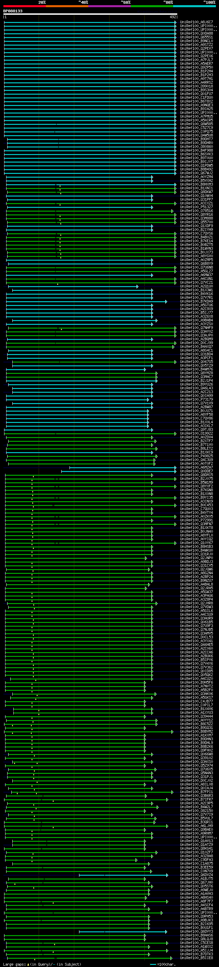This screenshot has width=219, height=967.
Task: Open hit UniRef100_A8J6C7
Action: pyautogui.click(x=196, y=22)
